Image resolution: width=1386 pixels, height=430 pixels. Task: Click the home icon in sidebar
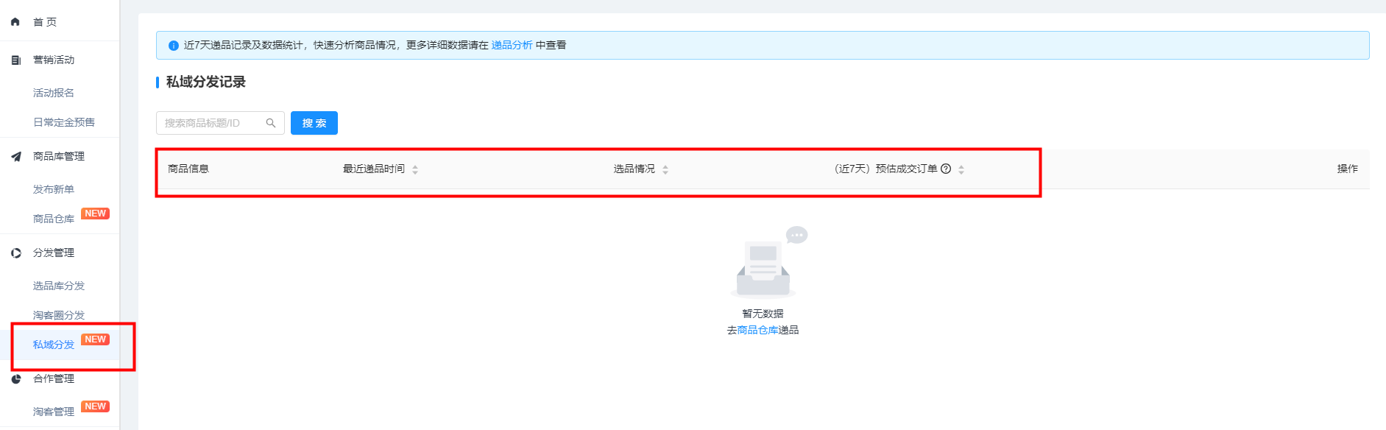tap(15, 22)
